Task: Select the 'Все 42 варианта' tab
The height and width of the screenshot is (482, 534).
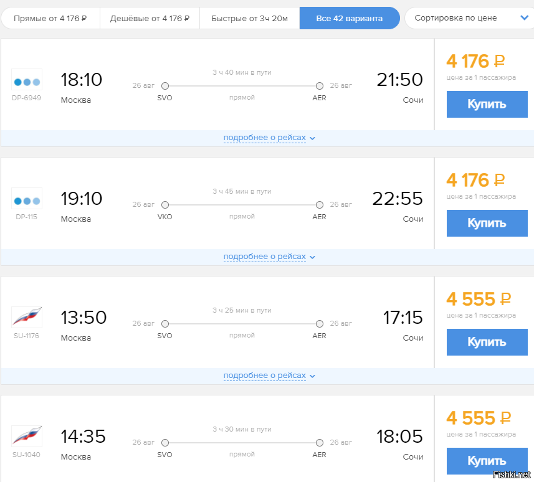Action: 350,19
